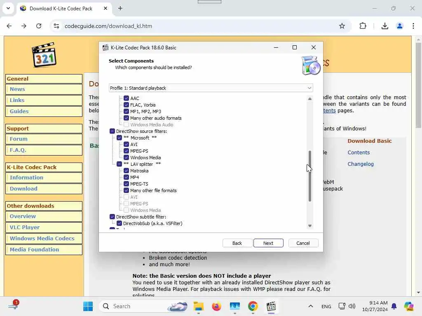Screen dimensions: 422x316
Task: Click the Contents link
Action: 359,152
